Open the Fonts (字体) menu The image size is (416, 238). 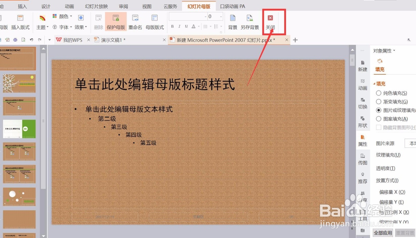[62, 27]
